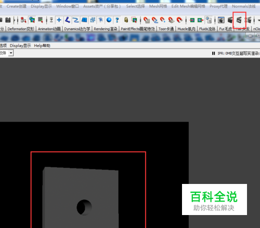Expand selection mask menu arrow icon
This screenshot has width=260, height=228.
point(51,20)
